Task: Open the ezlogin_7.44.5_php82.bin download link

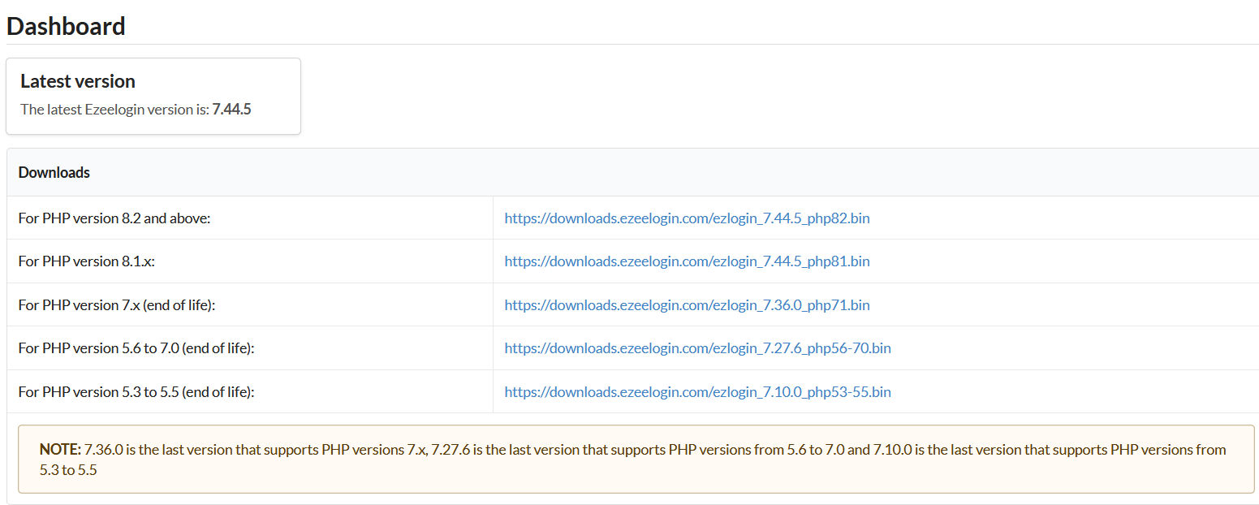Action: (x=687, y=218)
